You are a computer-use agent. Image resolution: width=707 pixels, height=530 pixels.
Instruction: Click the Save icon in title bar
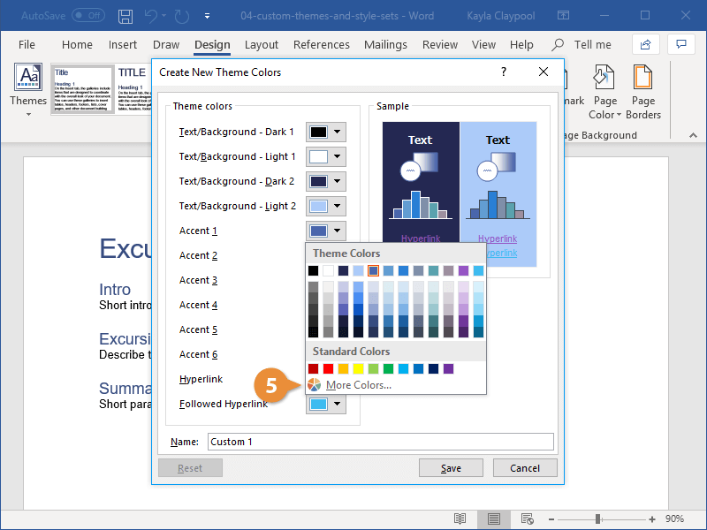pos(125,16)
